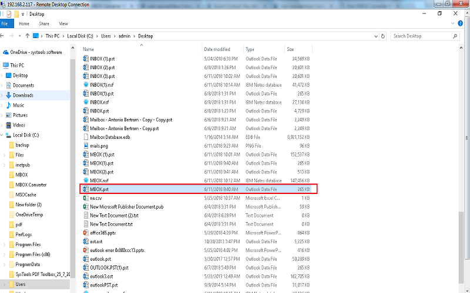The height and width of the screenshot is (293, 470).
Task: Expand the Files folder node
Action: [x=4, y=155]
